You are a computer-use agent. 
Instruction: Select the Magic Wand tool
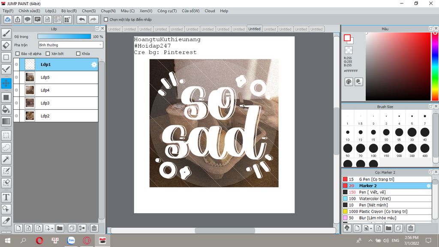(x=6, y=159)
